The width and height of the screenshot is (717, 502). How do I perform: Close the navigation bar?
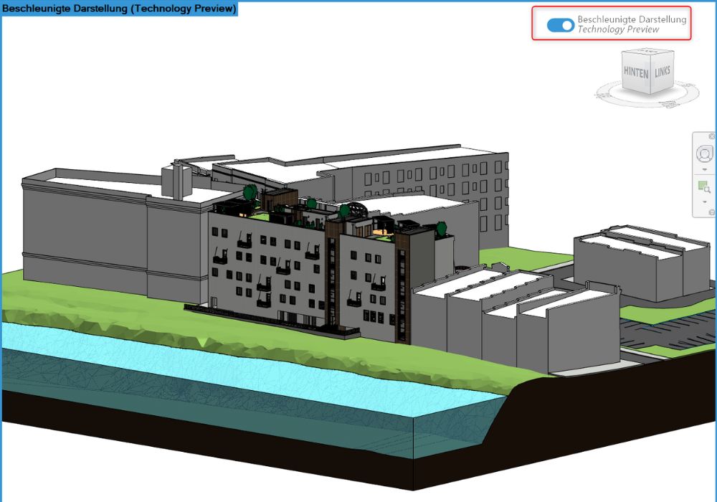pos(712,136)
